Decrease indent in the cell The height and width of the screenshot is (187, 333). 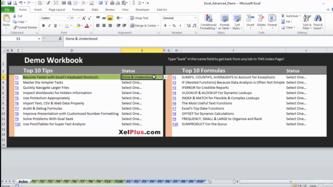click(x=118, y=25)
